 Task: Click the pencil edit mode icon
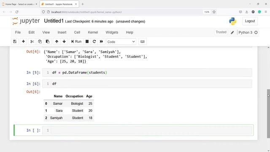[232, 33]
